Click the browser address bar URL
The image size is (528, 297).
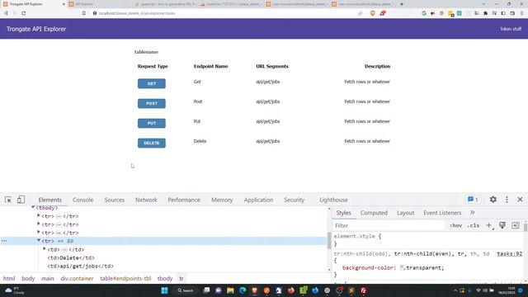[x=137, y=13]
